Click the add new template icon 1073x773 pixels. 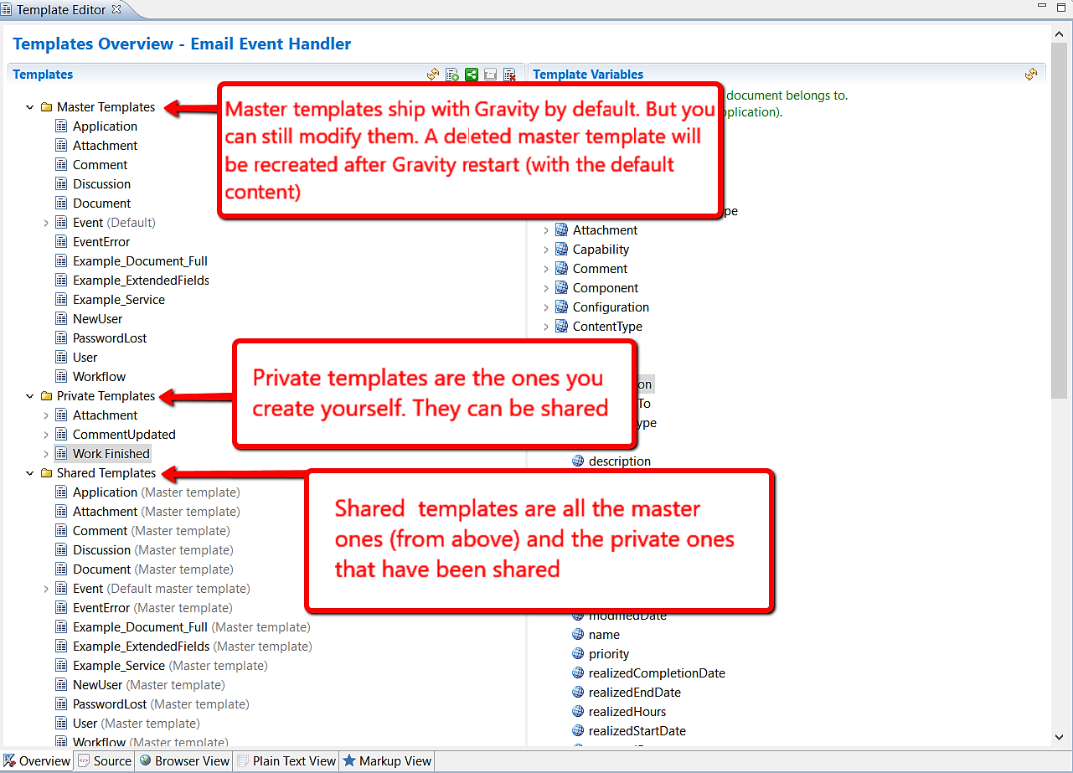click(x=452, y=75)
